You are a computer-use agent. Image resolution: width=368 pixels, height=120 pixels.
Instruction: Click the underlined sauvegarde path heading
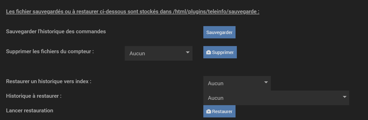[132, 12]
